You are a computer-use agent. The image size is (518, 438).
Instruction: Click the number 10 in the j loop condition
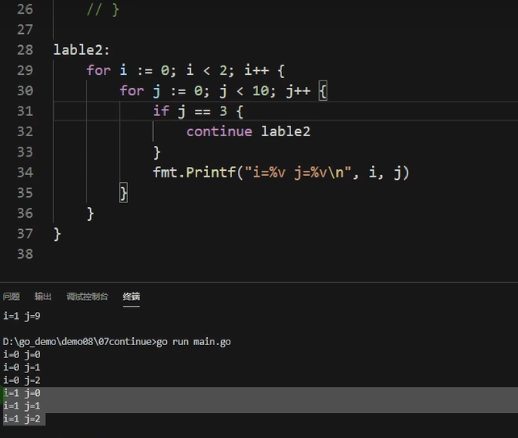261,91
